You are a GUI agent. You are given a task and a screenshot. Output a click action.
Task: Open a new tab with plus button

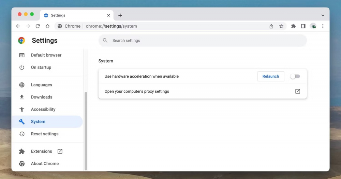tap(120, 15)
